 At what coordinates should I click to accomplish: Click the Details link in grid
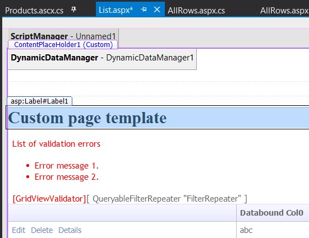point(70,230)
